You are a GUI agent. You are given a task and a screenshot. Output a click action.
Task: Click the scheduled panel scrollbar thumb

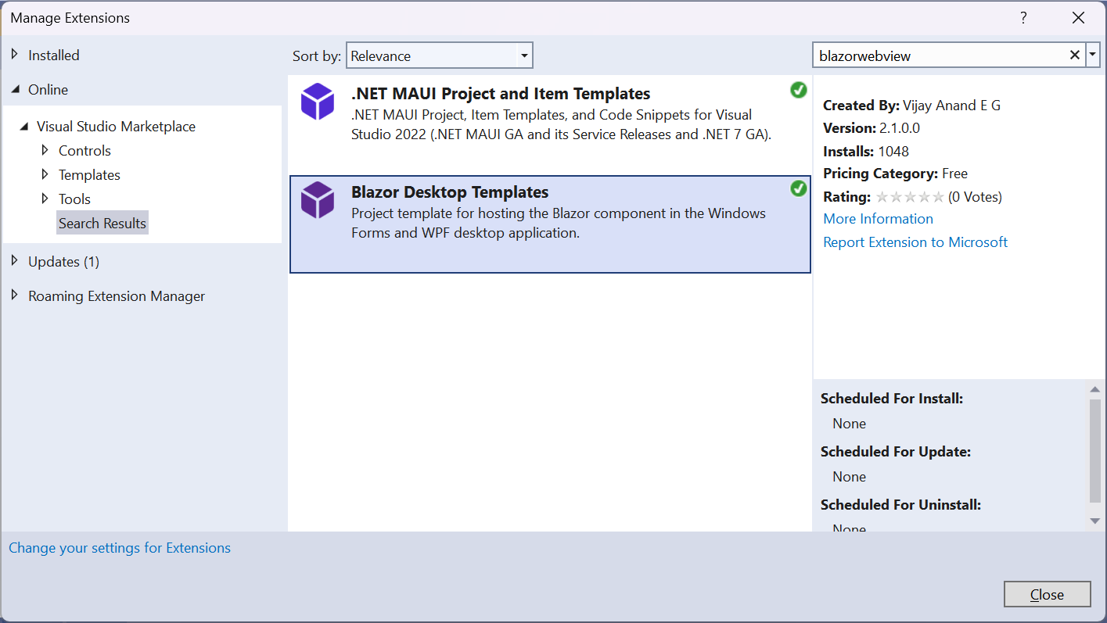pos(1095,449)
